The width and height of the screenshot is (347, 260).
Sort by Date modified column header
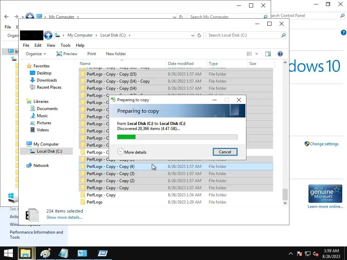click(x=186, y=64)
